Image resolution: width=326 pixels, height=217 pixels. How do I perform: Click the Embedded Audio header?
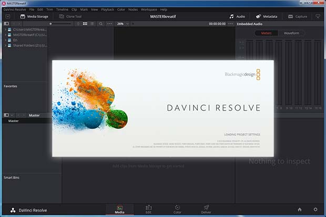pos(249,24)
